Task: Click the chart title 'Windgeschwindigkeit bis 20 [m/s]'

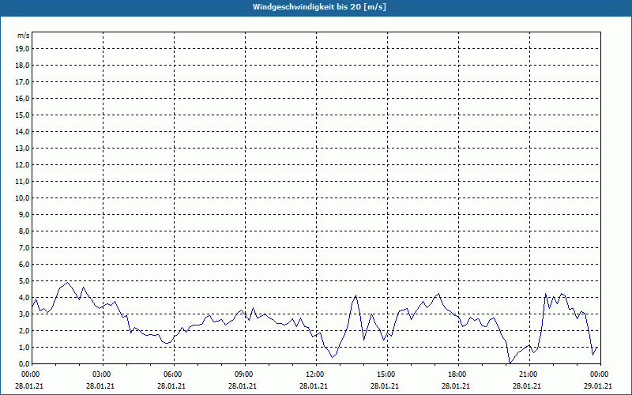Action: coord(319,7)
